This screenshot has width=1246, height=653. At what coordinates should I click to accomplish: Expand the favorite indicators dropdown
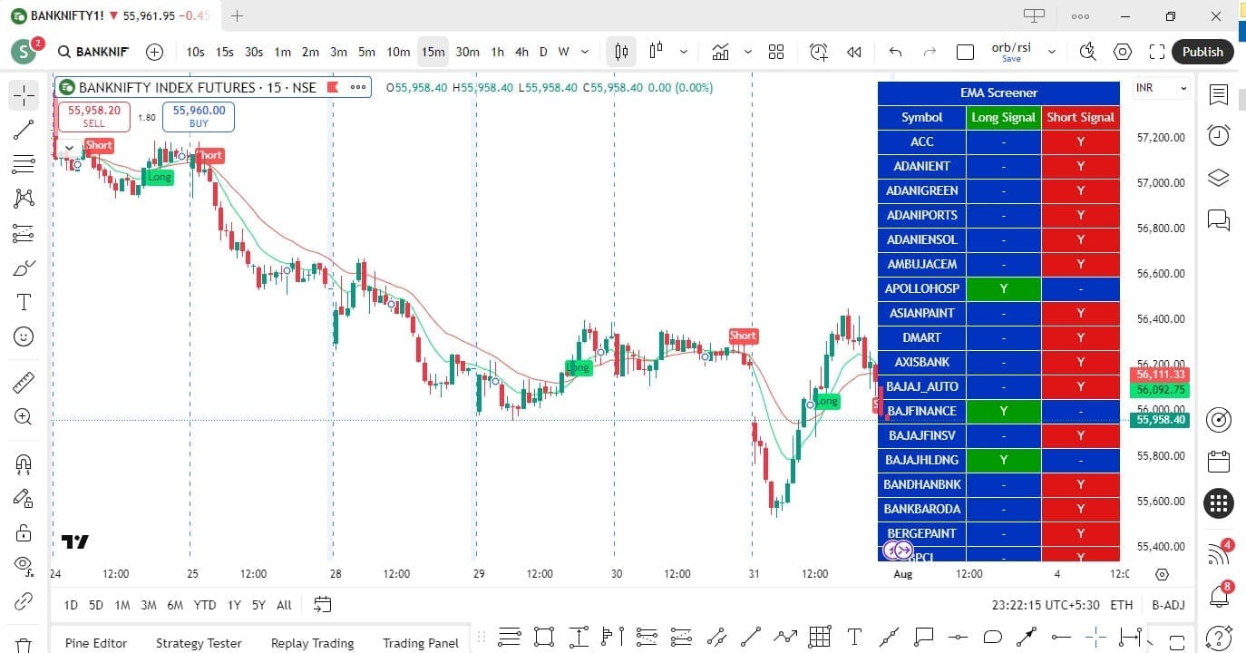click(x=748, y=52)
